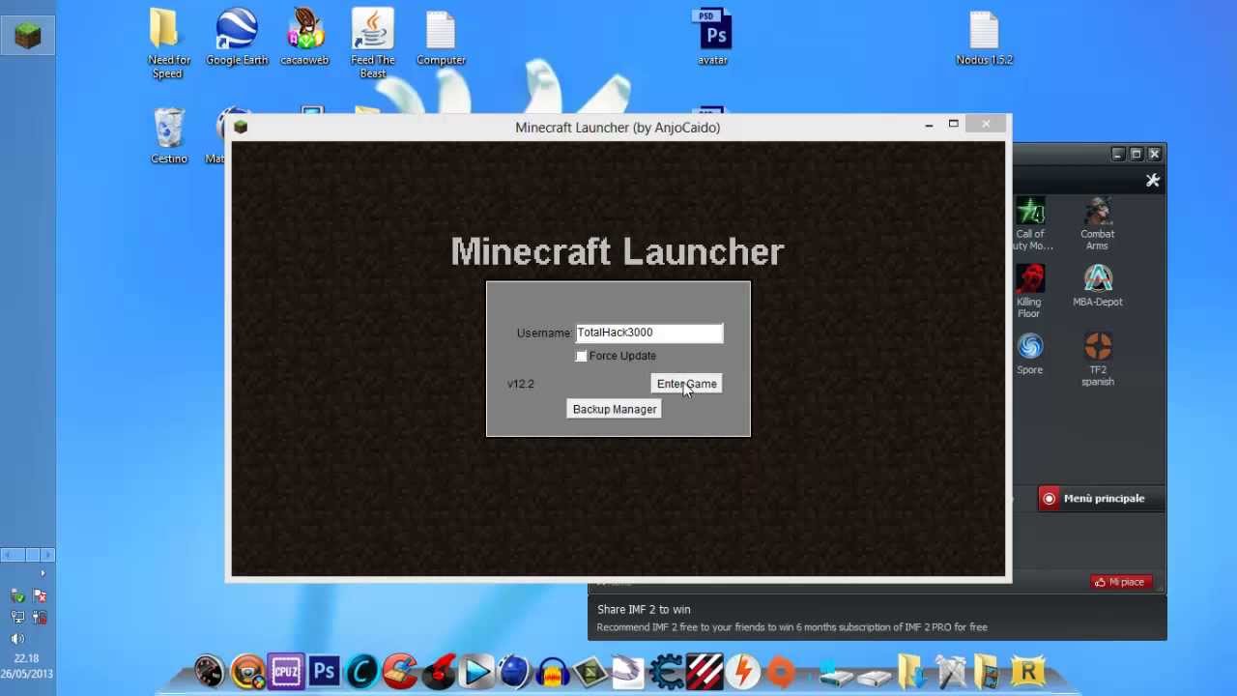Launch Combat Arms in the side window

pos(1097,224)
